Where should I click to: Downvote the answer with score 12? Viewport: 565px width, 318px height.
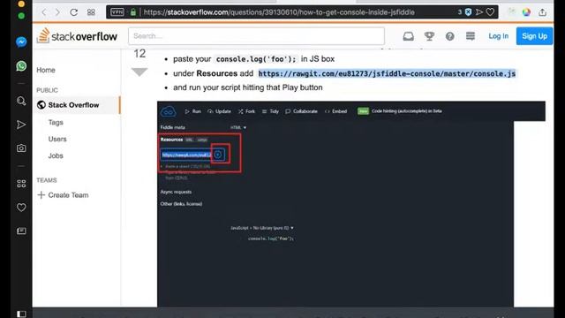coord(139,72)
